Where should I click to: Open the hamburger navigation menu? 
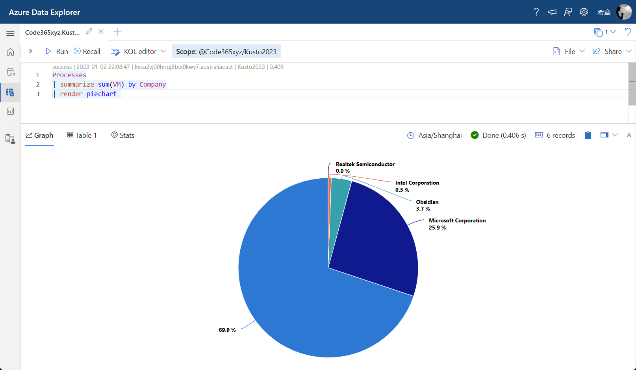click(10, 33)
